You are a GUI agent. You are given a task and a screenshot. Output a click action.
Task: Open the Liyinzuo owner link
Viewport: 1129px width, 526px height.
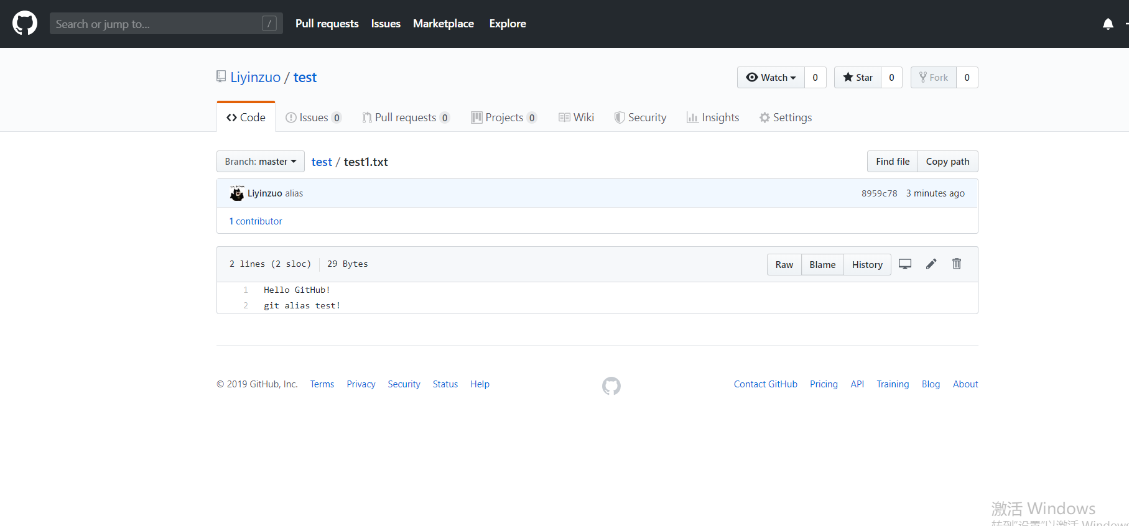(x=256, y=77)
